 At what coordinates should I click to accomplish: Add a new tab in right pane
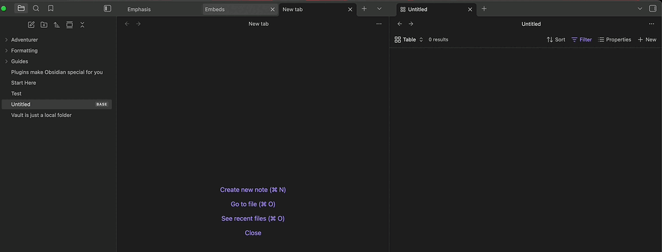484,8
